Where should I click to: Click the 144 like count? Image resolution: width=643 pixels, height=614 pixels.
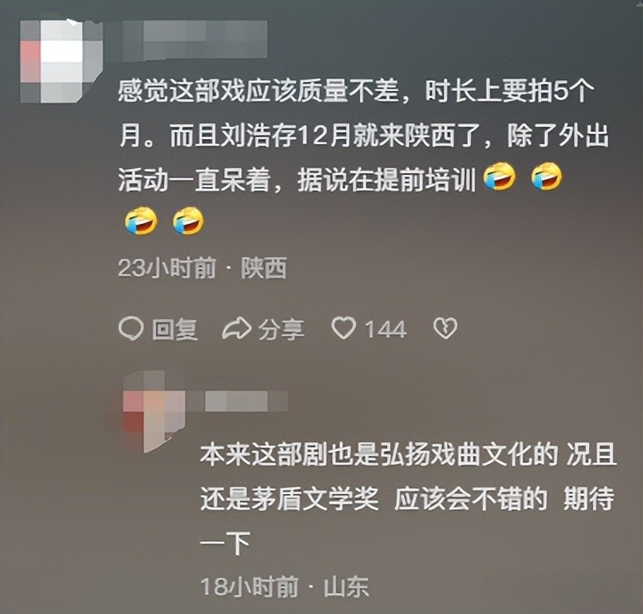coord(386,330)
